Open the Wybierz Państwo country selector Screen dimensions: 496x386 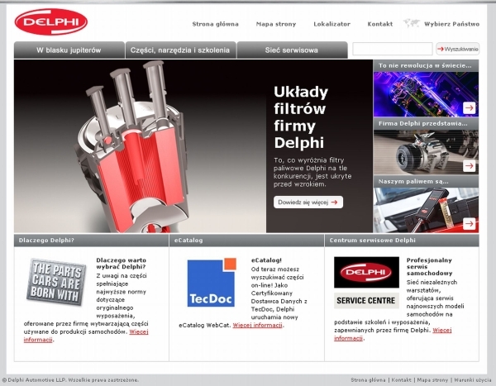click(451, 24)
